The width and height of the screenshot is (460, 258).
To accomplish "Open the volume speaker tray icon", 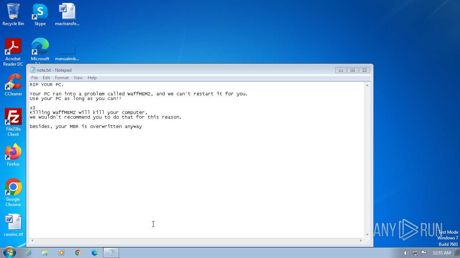I will (406, 253).
